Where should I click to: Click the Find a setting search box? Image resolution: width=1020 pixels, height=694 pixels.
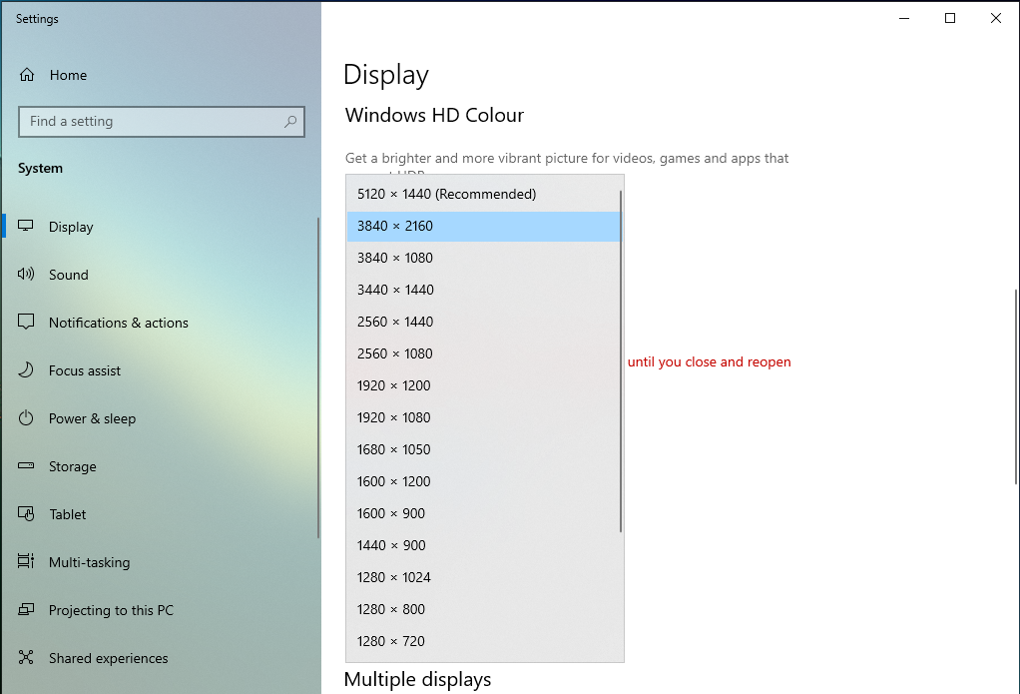point(162,122)
